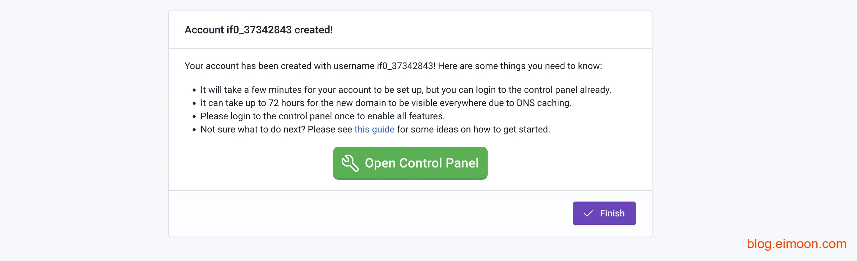Click the "DNS caching" words
Image resolution: width=857 pixels, height=261 pixels.
pos(543,103)
